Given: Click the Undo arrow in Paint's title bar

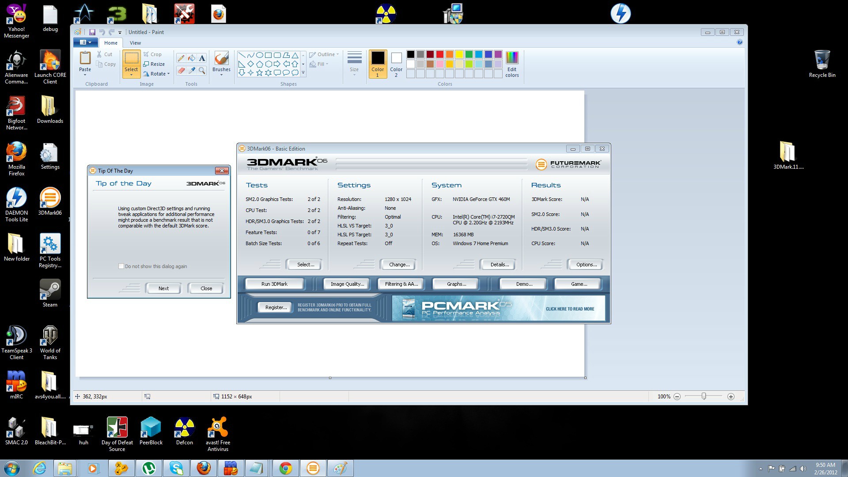Looking at the screenshot, I should pyautogui.click(x=102, y=32).
